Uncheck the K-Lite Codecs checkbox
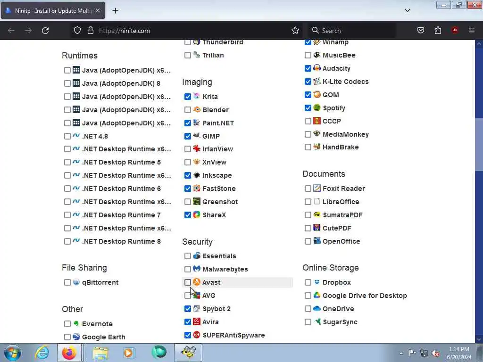 click(x=308, y=82)
